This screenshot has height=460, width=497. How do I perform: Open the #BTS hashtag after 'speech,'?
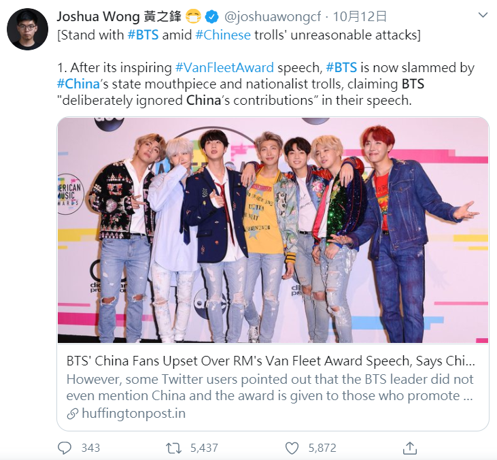341,67
